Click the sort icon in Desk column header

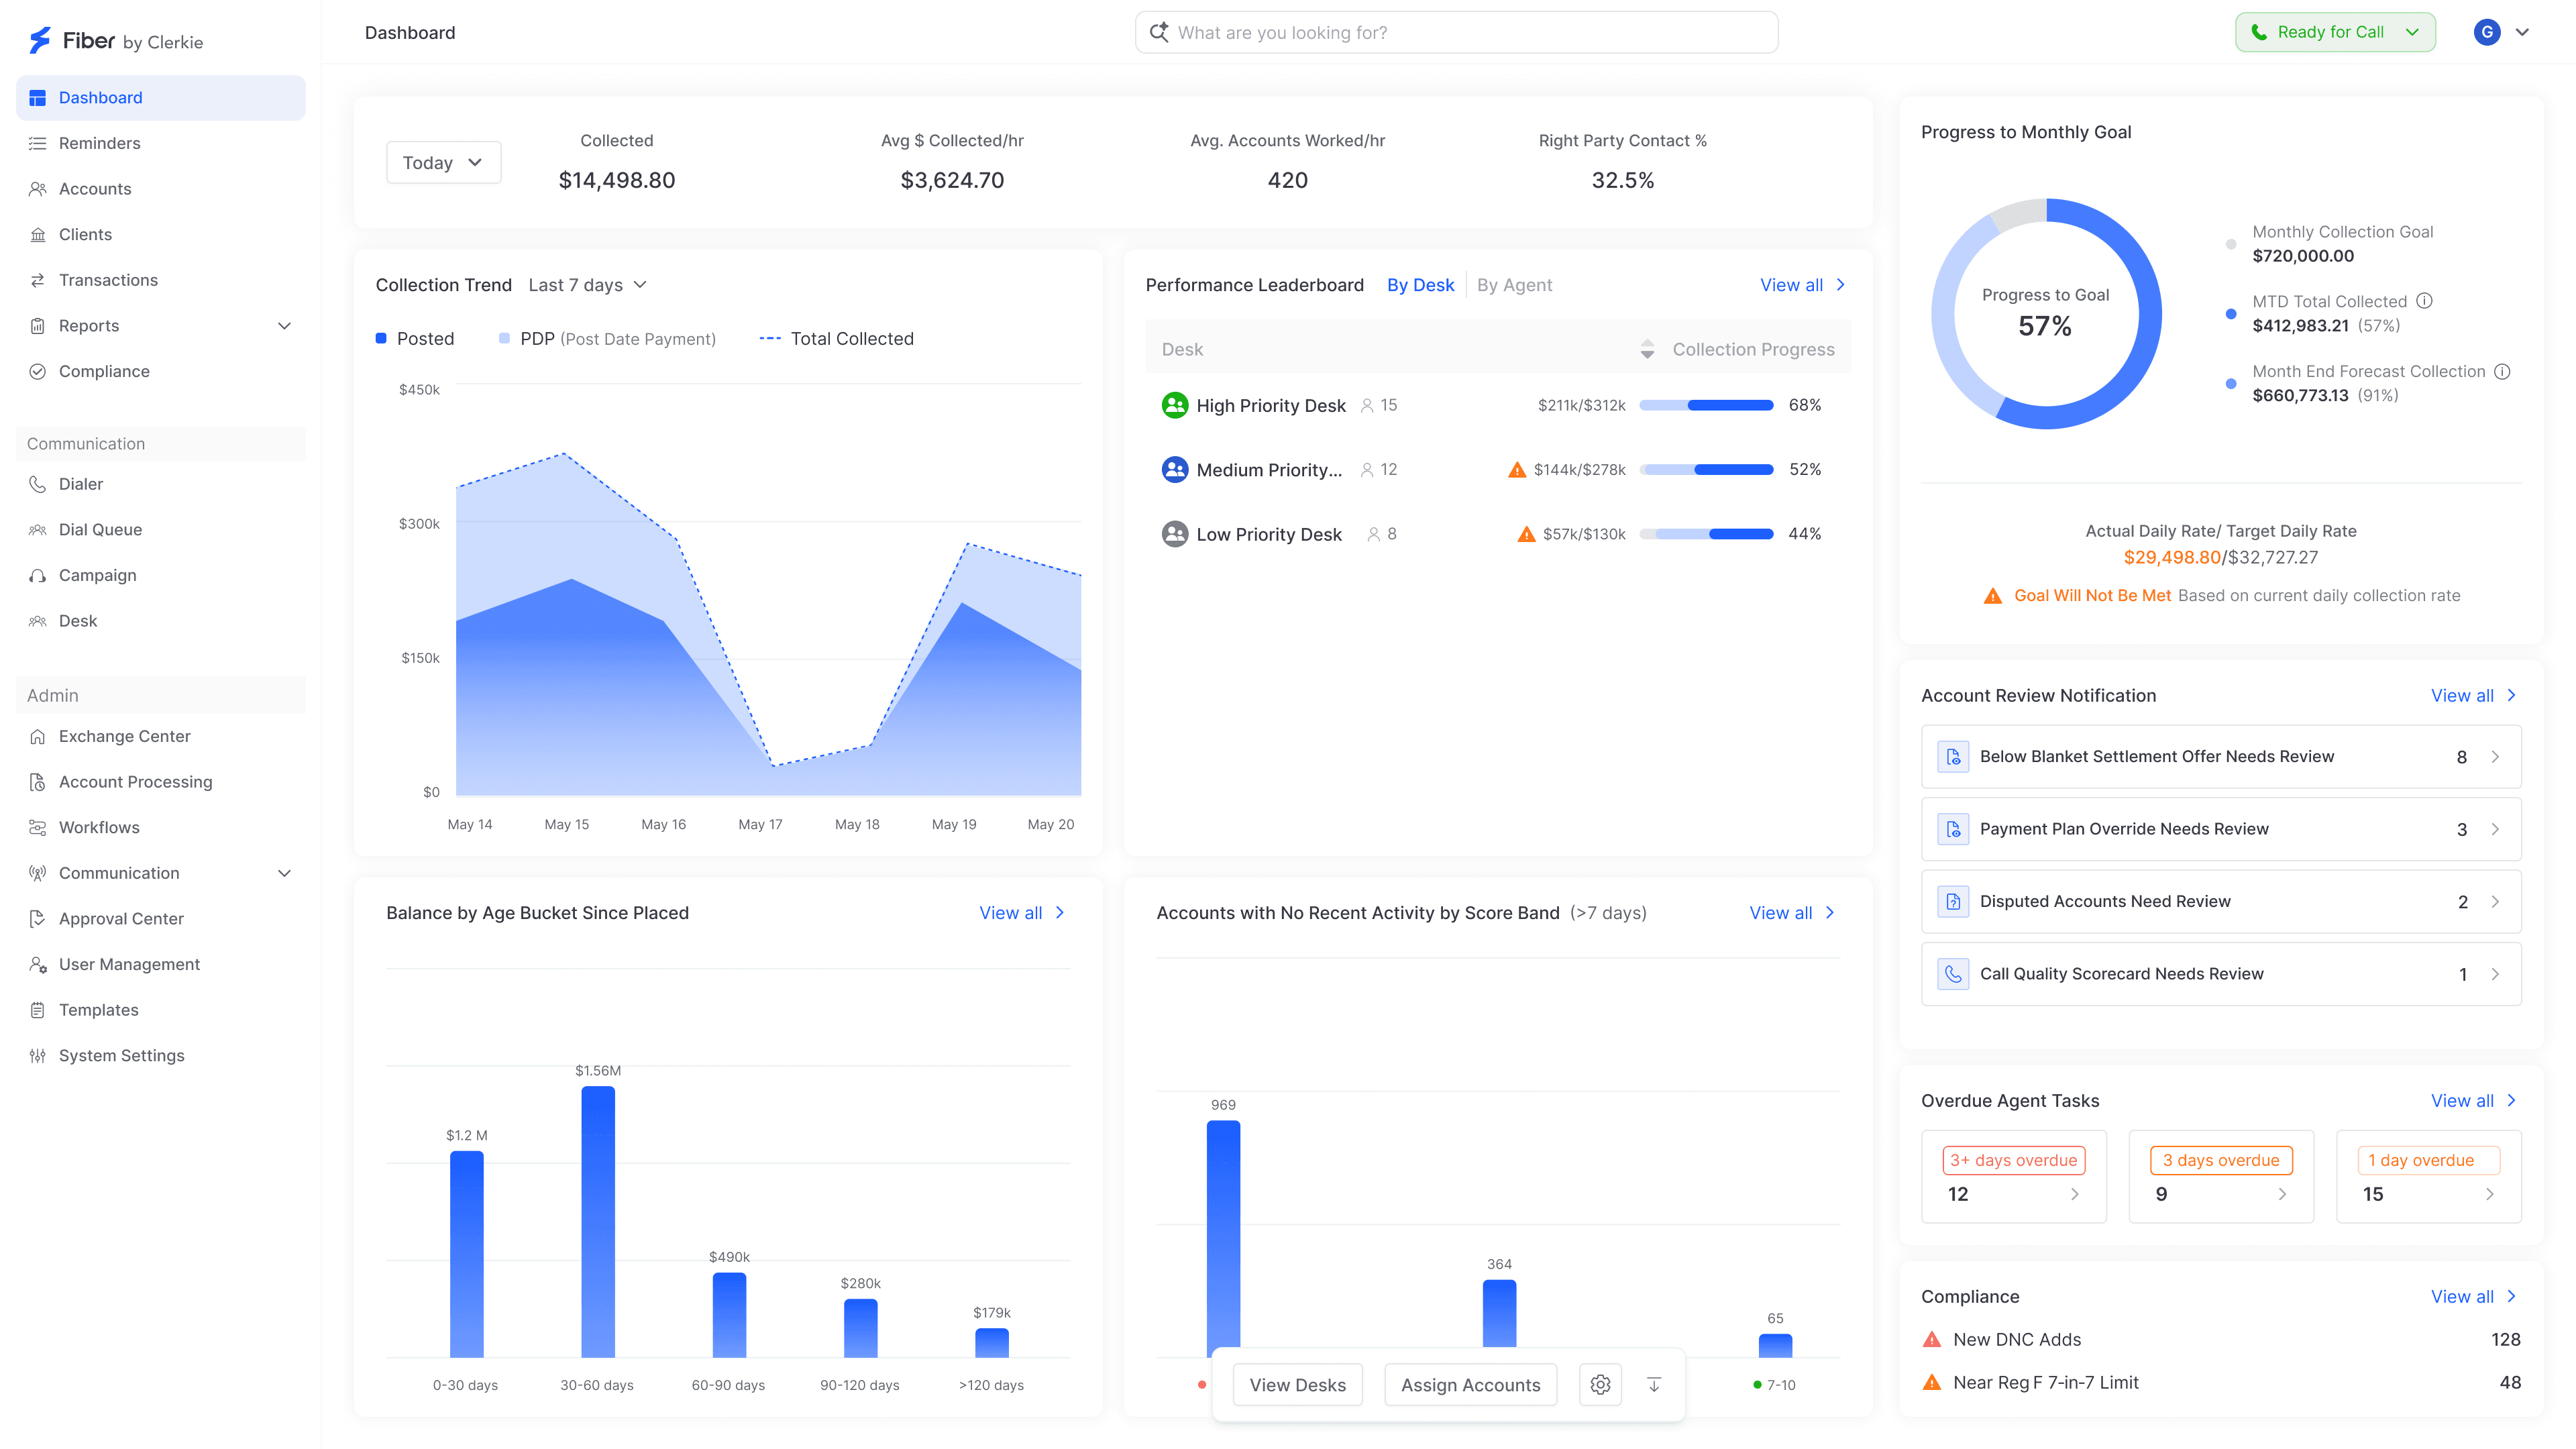click(1647, 349)
